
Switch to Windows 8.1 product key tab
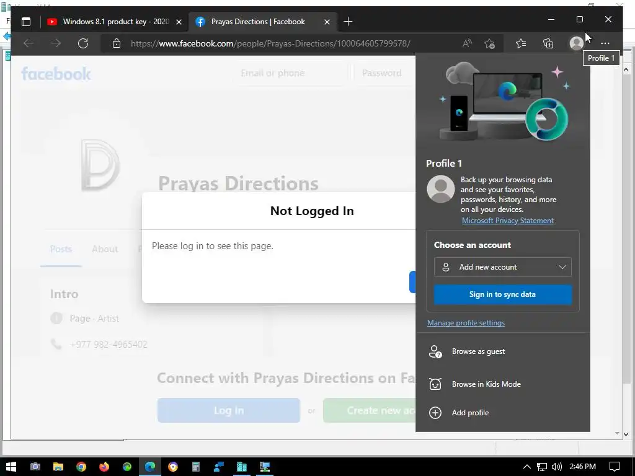point(115,22)
